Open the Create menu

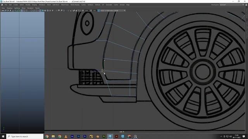point(15,5)
